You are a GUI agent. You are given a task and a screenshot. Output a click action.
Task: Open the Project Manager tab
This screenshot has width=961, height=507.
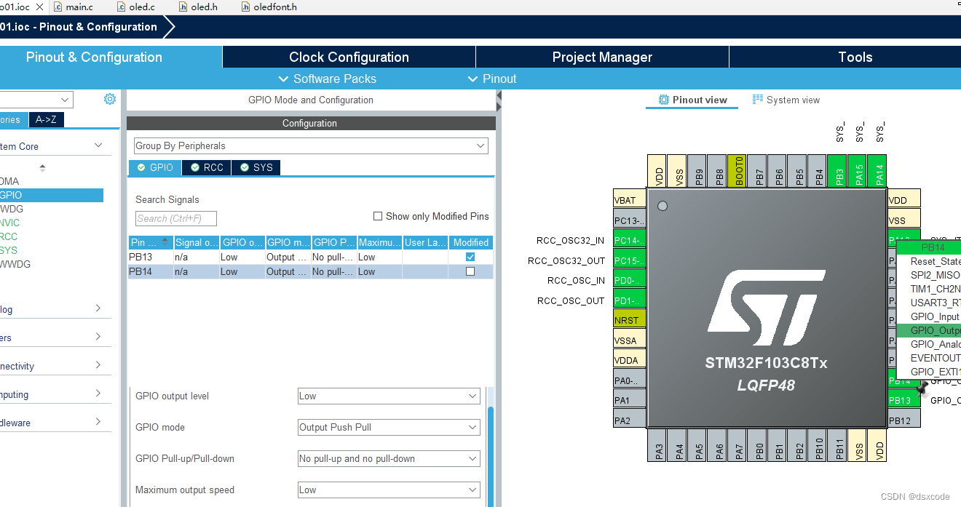(x=602, y=57)
